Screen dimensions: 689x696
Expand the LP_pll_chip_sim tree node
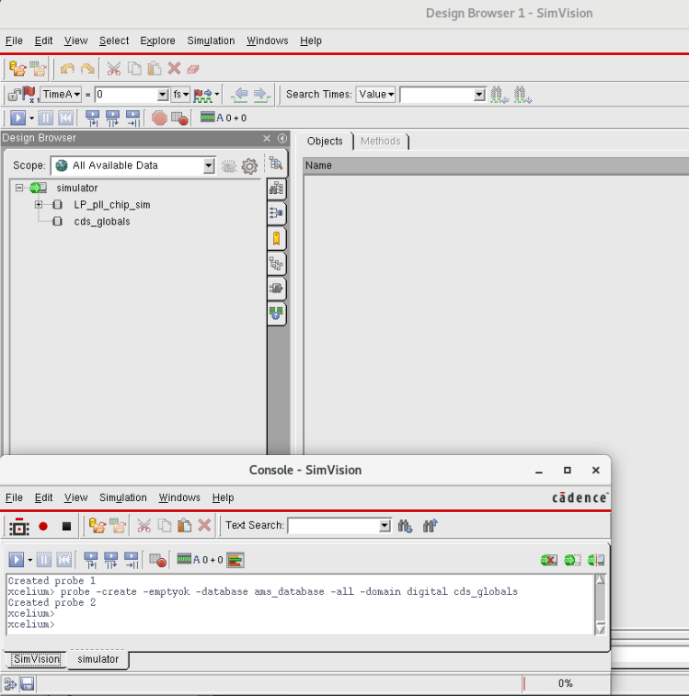pos(39,205)
